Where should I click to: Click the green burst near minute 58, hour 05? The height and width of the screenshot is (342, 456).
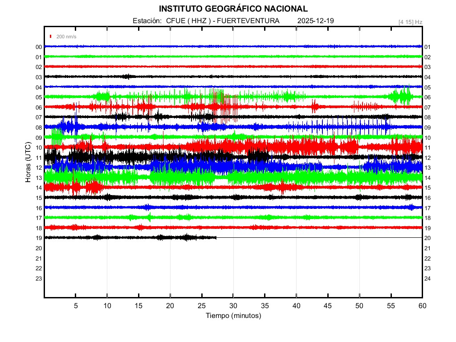tap(404, 96)
